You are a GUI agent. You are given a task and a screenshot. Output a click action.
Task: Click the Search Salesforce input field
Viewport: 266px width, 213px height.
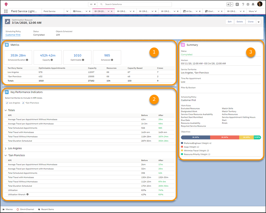(135, 4)
